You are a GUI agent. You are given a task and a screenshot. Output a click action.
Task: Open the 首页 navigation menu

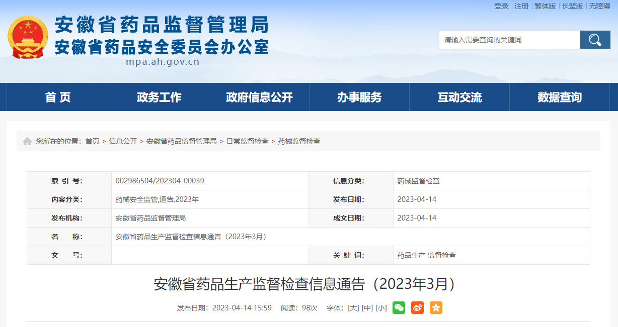[58, 96]
